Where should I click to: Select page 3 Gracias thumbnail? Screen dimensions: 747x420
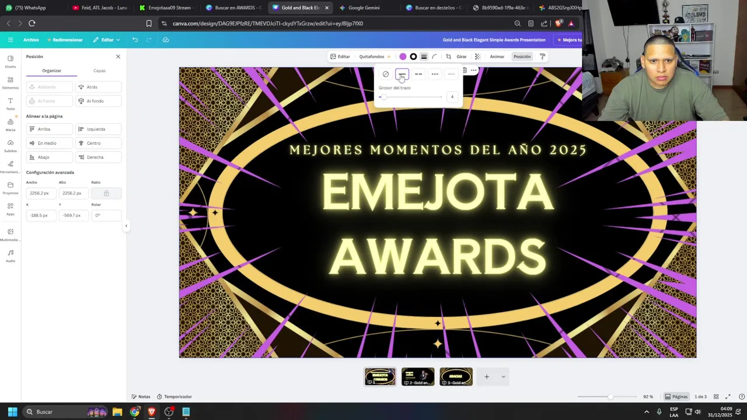pos(456,377)
